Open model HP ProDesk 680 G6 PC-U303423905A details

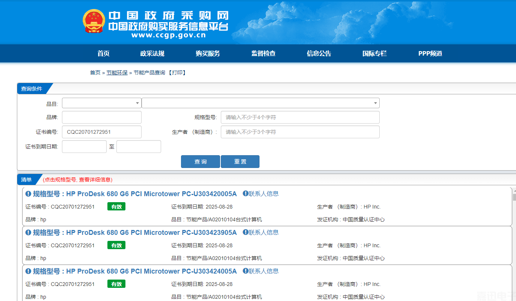[x=135, y=233]
